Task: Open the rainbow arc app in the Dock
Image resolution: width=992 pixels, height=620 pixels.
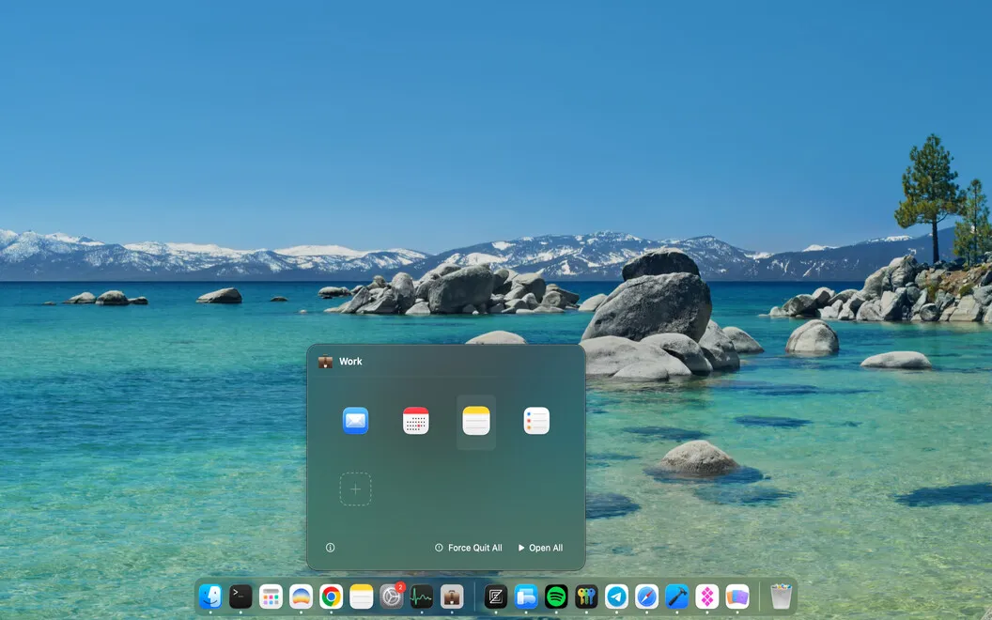Action: [302, 597]
